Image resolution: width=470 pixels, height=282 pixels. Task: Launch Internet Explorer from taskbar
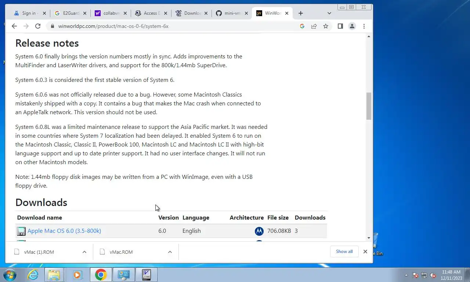point(33,275)
